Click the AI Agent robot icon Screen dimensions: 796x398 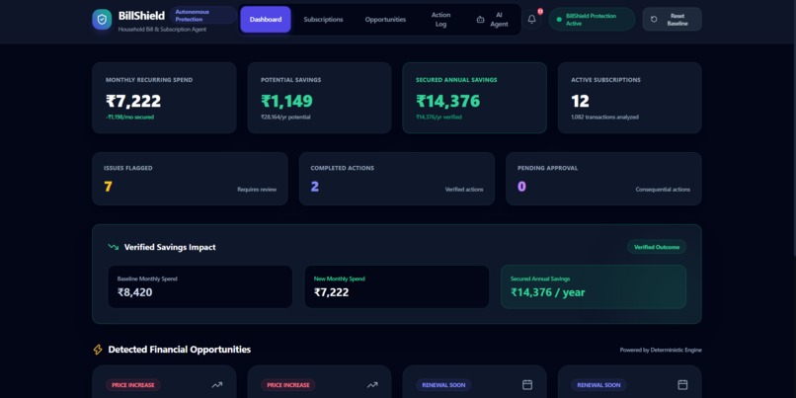tap(480, 20)
